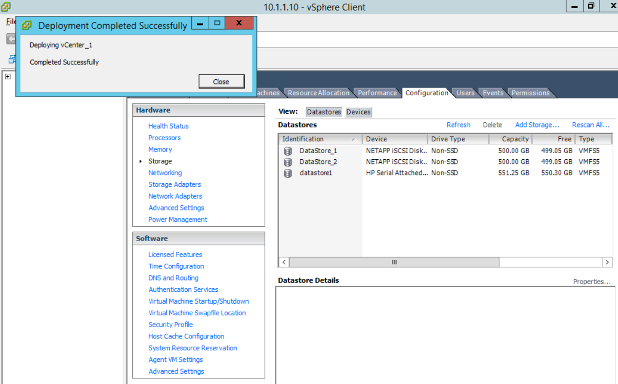Select the DataStore_2 datastore icon

(x=287, y=162)
